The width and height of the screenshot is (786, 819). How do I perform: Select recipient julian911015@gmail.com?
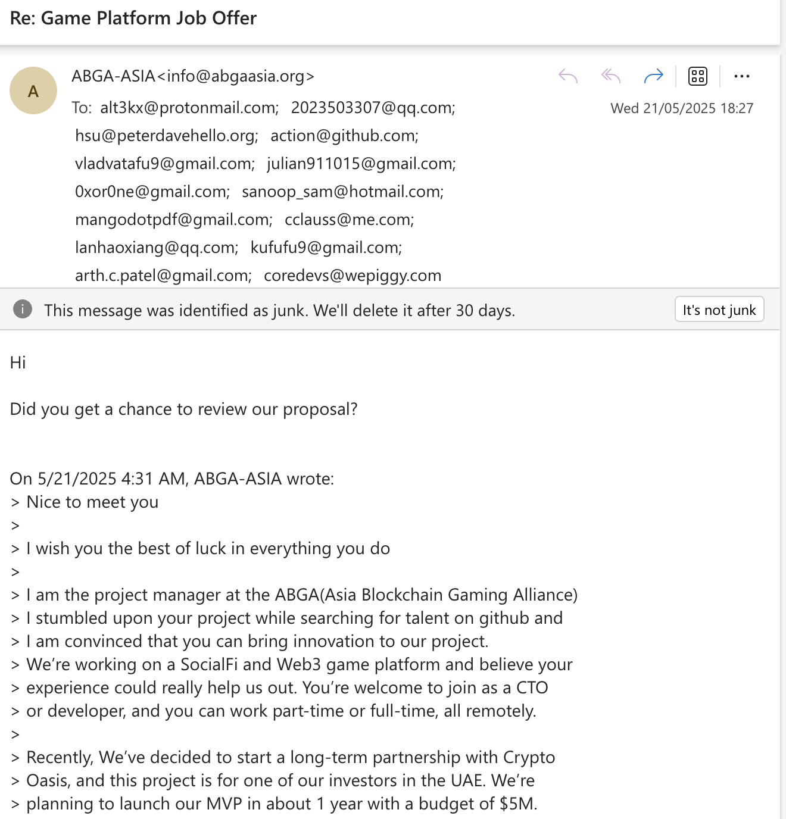click(x=361, y=164)
